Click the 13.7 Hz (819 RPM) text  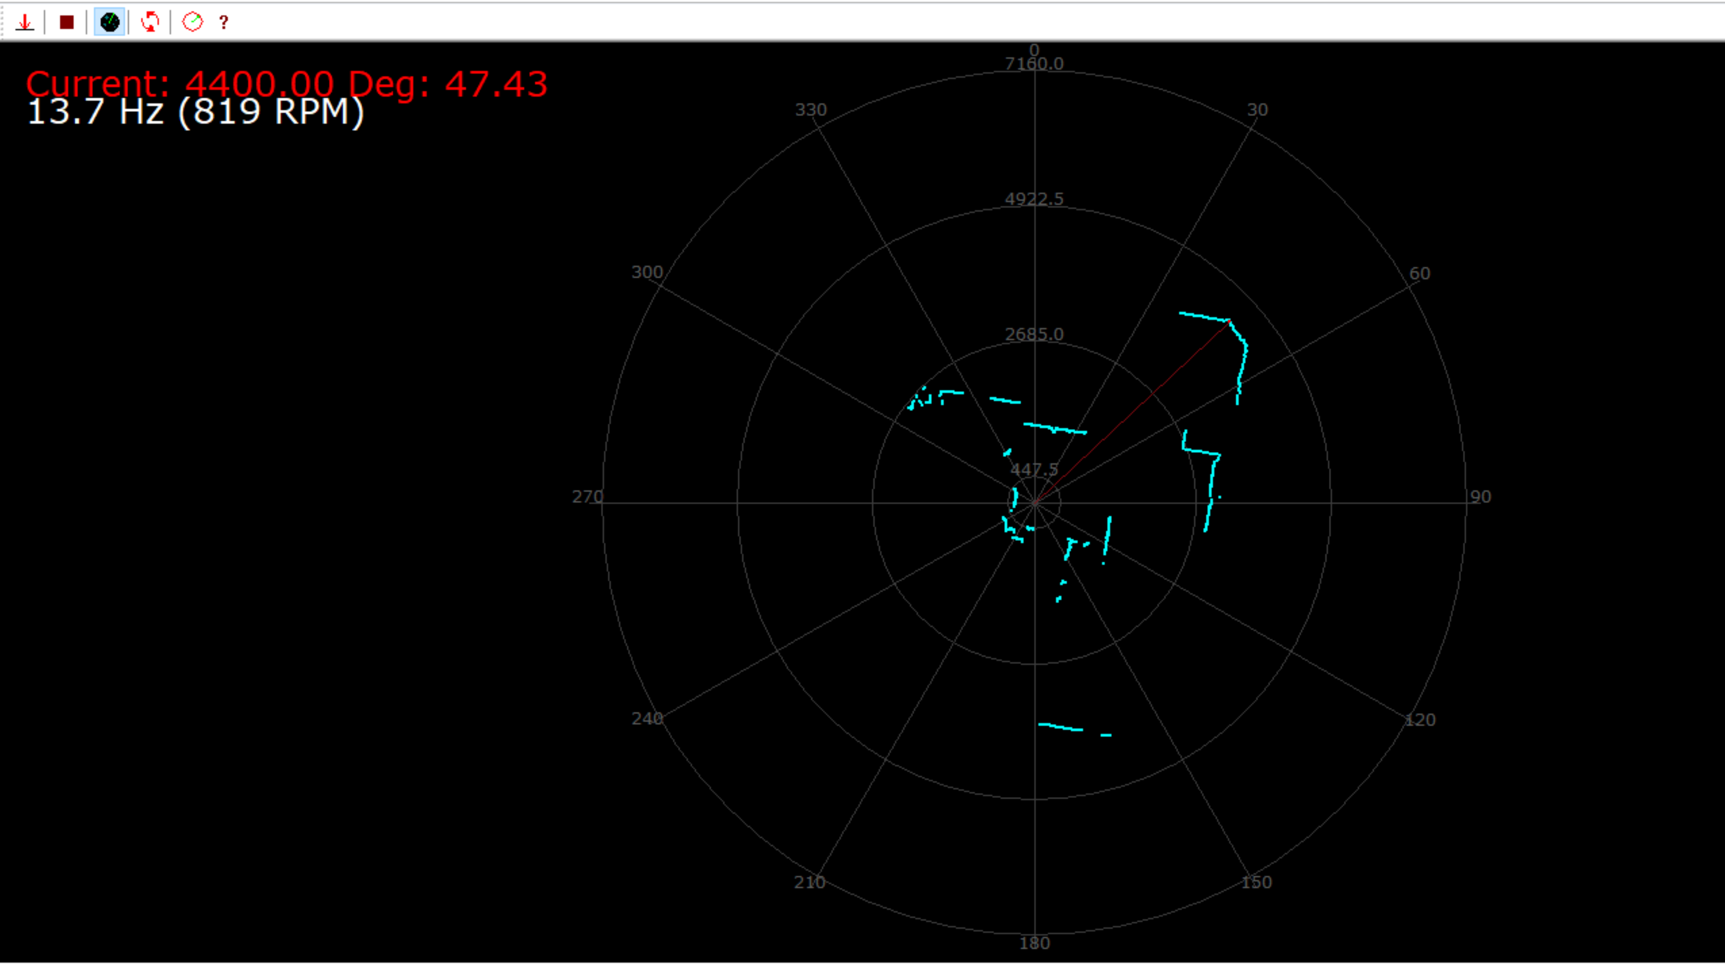tap(195, 112)
